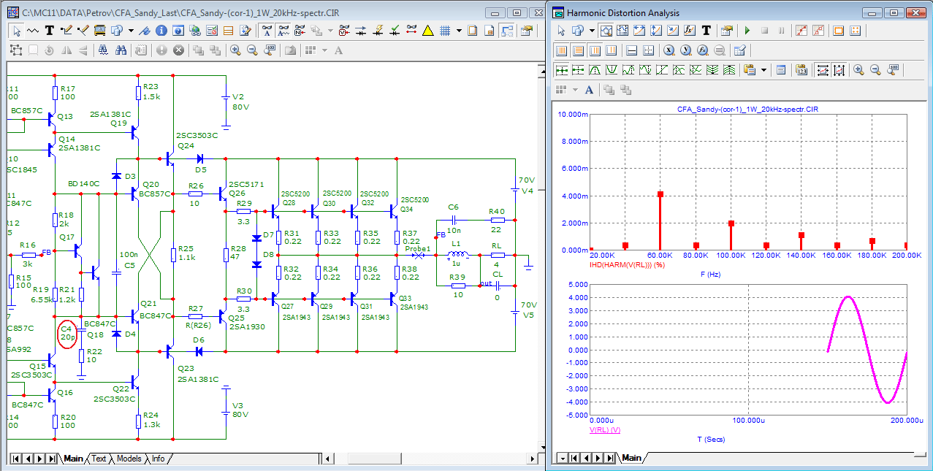
Task: Stop the analysis run in Harmonic Distortion window
Action: [x=764, y=31]
